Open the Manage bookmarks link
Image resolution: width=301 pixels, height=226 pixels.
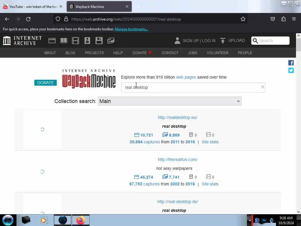(x=131, y=29)
